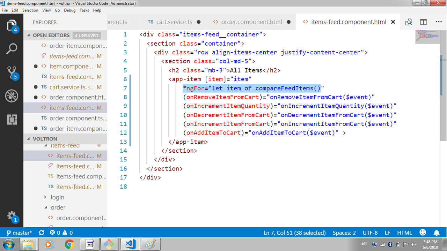The image size is (447, 251).
Task: Open Source Control view with 5 changes
Action: coord(12,73)
